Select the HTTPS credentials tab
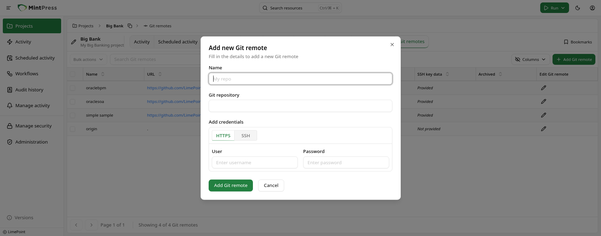 pyautogui.click(x=223, y=136)
